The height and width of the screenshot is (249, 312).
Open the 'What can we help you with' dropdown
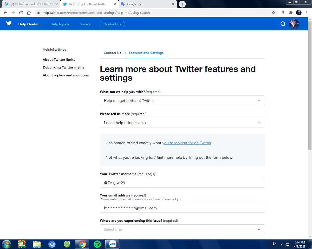coord(182,100)
